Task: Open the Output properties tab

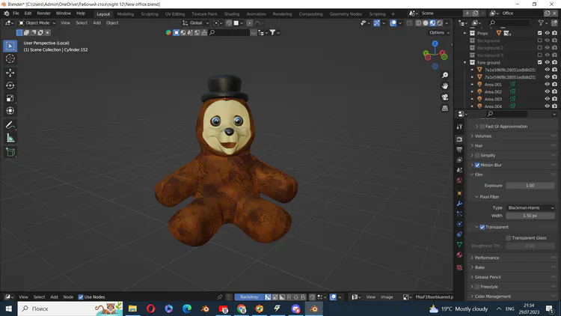Action: click(460, 150)
